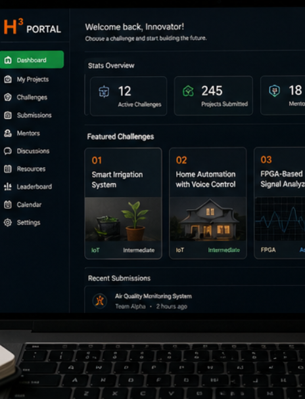Click the plant image on challenge 01
The height and width of the screenshot is (399, 305).
coord(124,219)
